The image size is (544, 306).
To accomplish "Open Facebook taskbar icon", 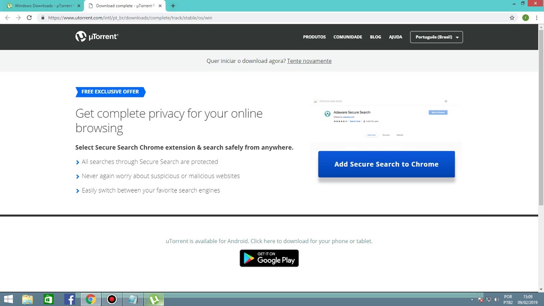I will [x=70, y=300].
